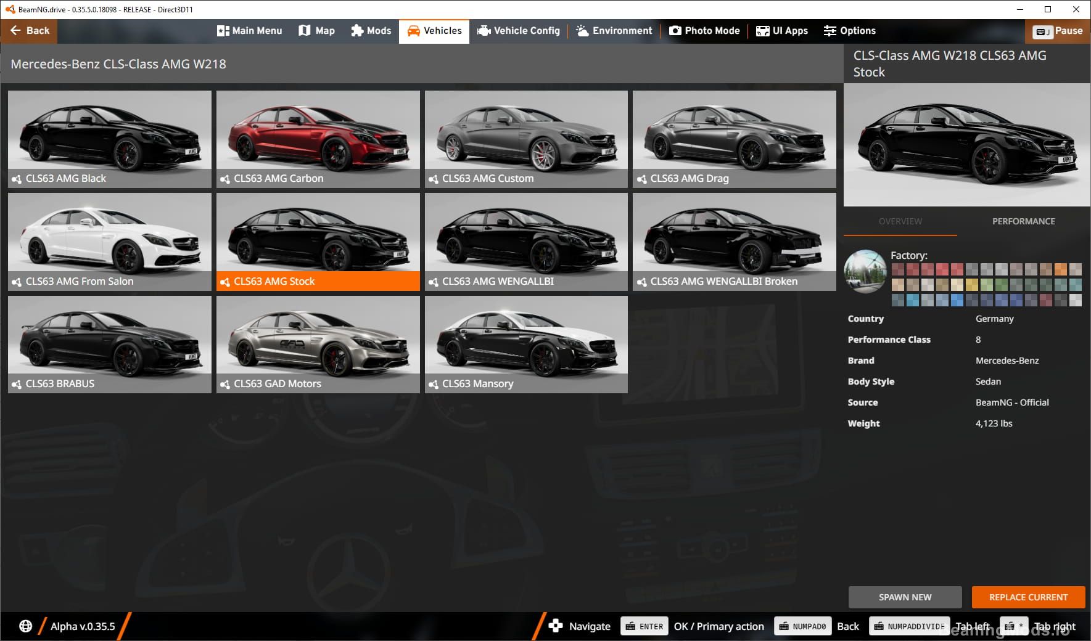Screen dimensions: 1091x641
Task: Click the SPAWN NEW button
Action: pos(905,597)
